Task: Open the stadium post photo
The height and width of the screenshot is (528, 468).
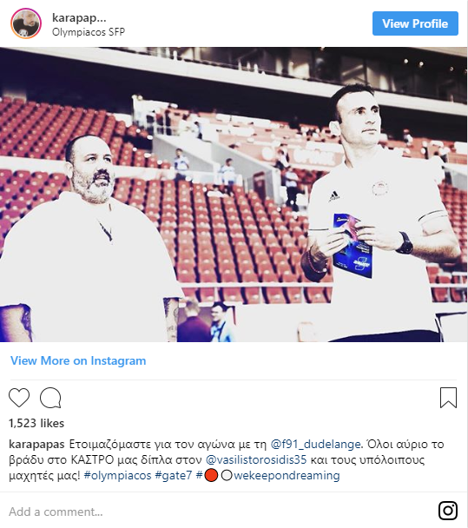Action: 234,195
